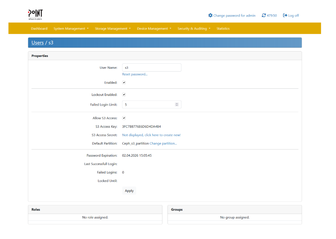This screenshot has width=336, height=239.
Task: Click the Roles panel header
Action: pyautogui.click(x=95, y=209)
